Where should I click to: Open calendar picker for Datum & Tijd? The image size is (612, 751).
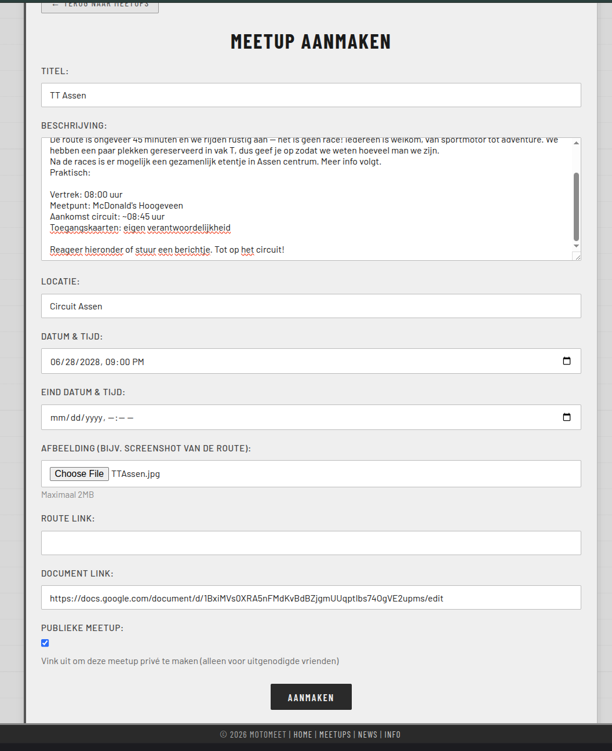click(567, 361)
